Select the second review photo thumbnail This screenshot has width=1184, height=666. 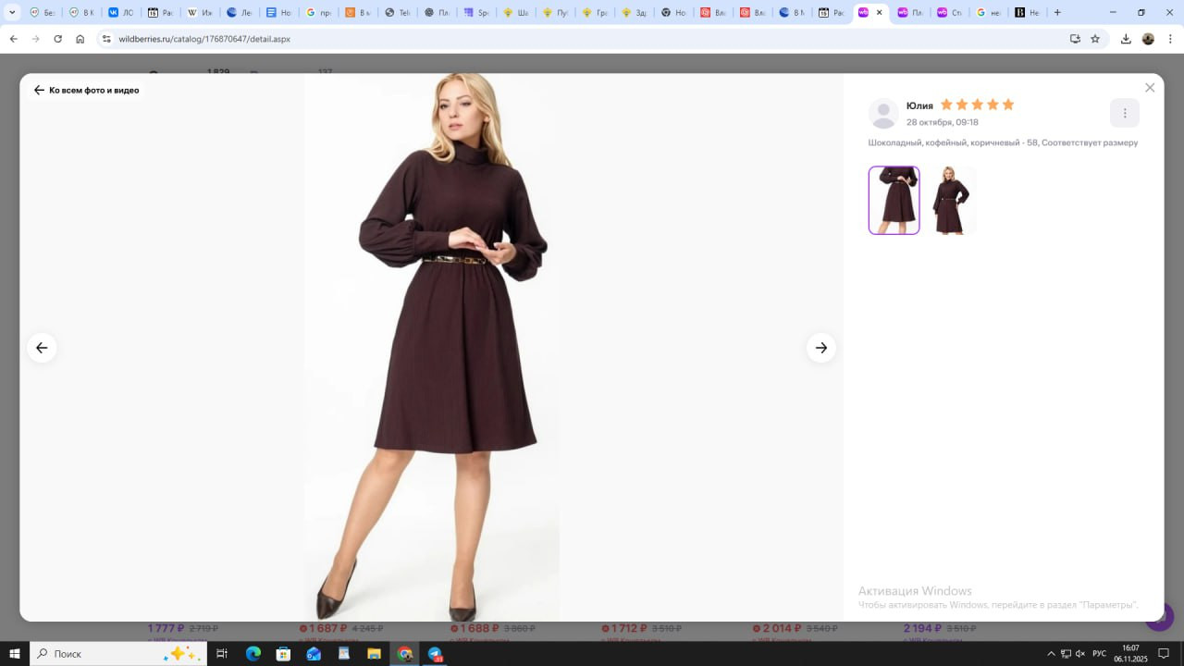(x=951, y=201)
